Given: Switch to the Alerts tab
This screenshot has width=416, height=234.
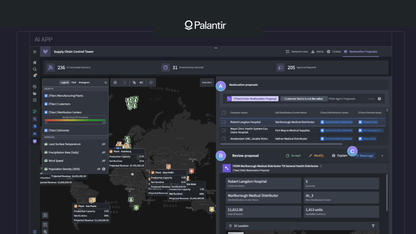Looking at the screenshot, I should 318,52.
